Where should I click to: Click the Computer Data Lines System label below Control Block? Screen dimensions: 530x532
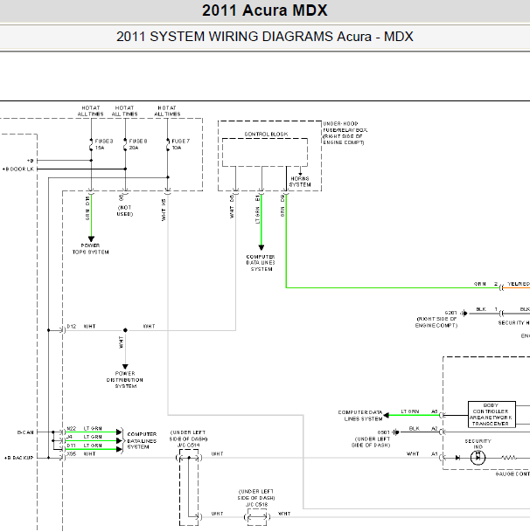(x=261, y=264)
